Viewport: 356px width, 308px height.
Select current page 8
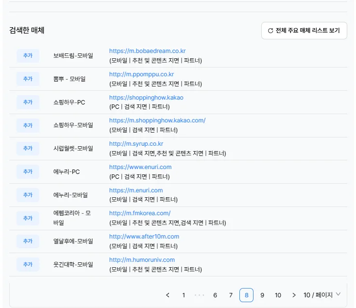246,295
